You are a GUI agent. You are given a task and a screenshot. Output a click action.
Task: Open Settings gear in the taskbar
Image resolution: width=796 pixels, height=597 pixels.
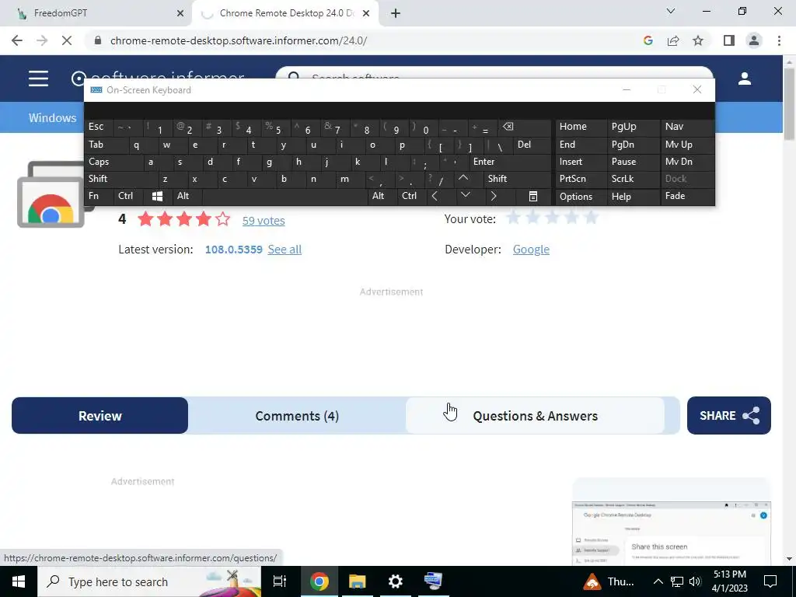tap(396, 581)
